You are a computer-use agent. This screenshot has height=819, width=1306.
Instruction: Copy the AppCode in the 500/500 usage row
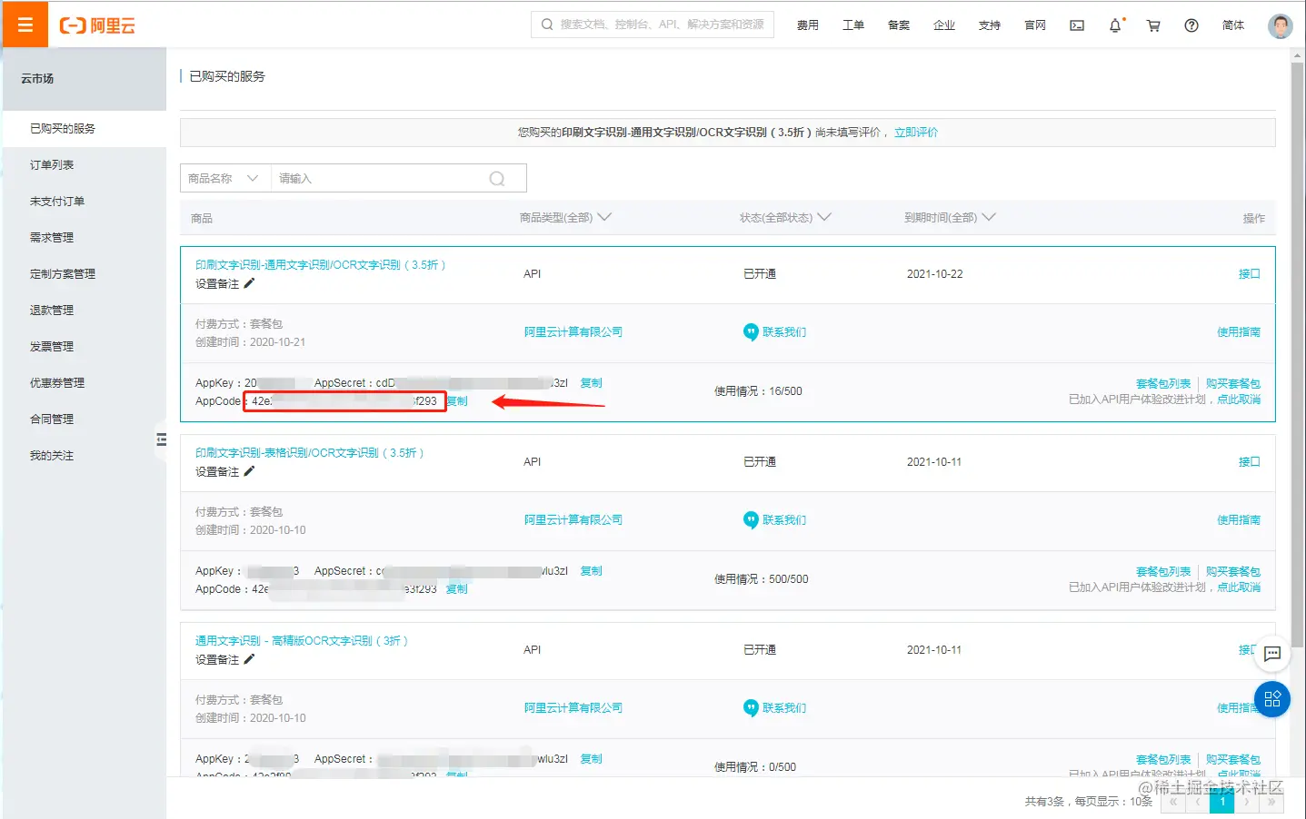point(457,589)
